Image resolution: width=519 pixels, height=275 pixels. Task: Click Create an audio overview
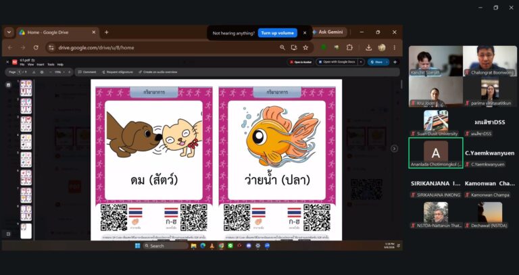coord(158,72)
